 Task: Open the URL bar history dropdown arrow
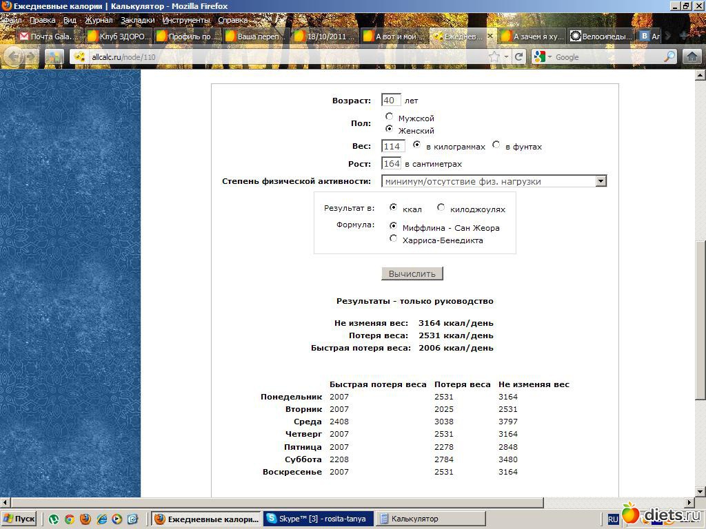506,57
